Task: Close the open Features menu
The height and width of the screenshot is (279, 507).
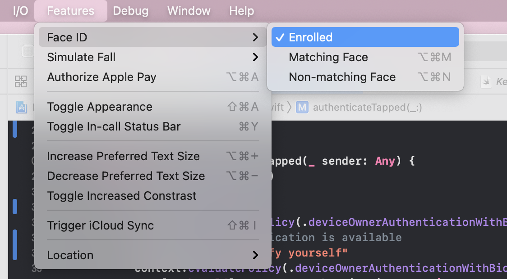Action: 70,11
